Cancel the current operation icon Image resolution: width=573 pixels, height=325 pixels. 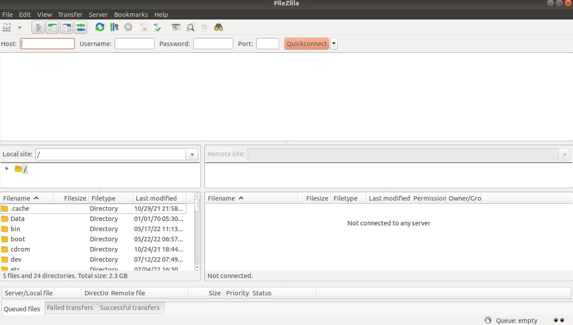pos(128,27)
